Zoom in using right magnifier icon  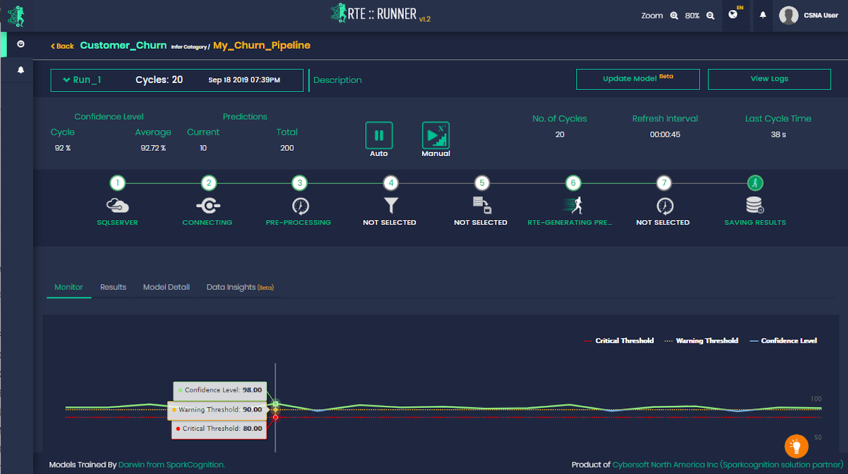[x=710, y=16]
